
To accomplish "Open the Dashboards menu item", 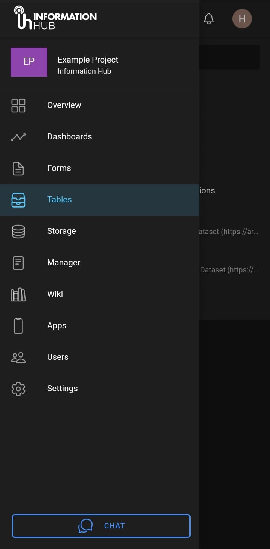I will [69, 137].
